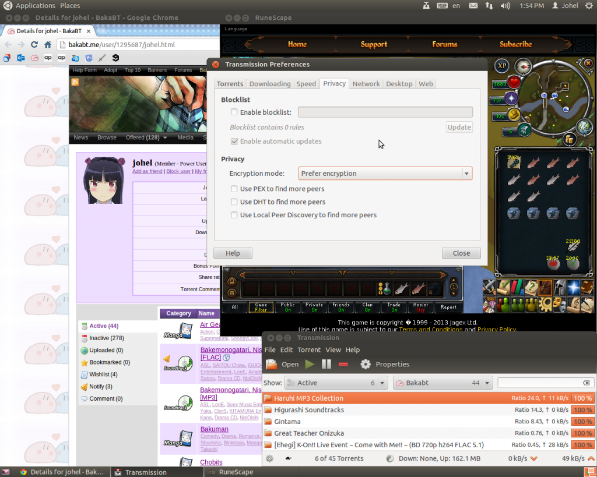Viewport: 597px width, 477px height.
Task: Click the RSS feed icon on BakaBT
Action: (75, 83)
